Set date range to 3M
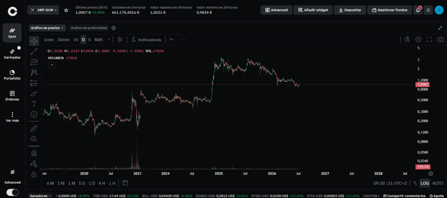447x198 pixels. tap(61, 183)
